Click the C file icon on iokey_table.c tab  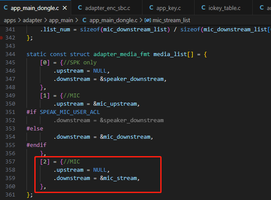click(203, 8)
